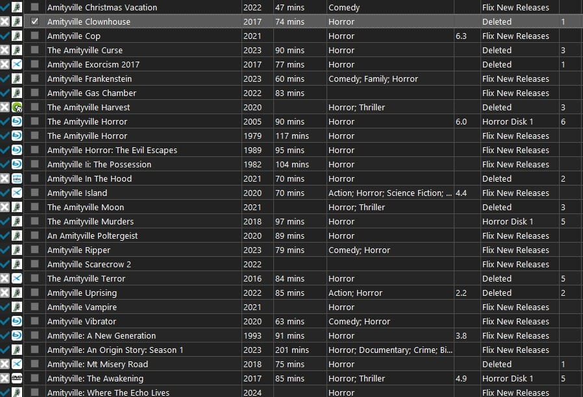Click the 201 mins runtime cell
The height and width of the screenshot is (397, 583).
(x=290, y=350)
